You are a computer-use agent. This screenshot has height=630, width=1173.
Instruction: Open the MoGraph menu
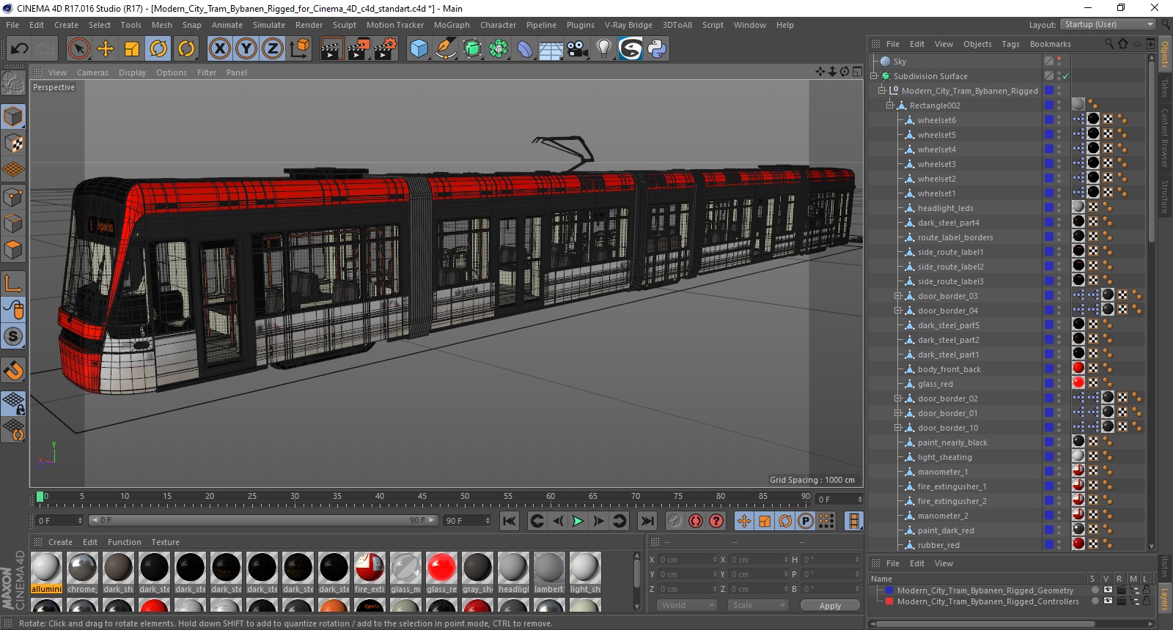click(452, 25)
